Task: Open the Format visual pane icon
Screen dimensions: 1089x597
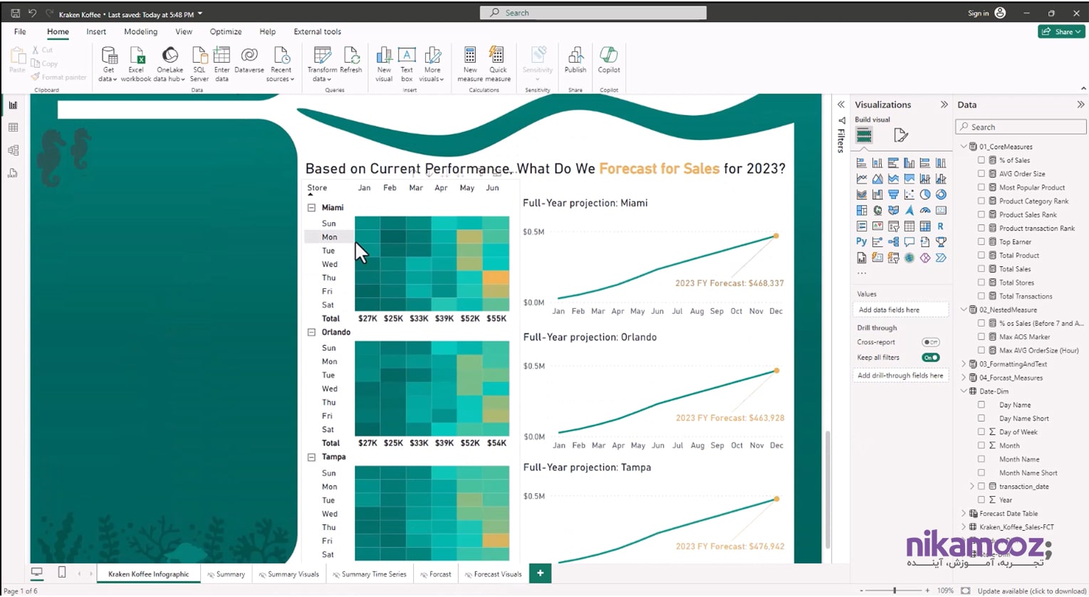Action: pyautogui.click(x=900, y=135)
